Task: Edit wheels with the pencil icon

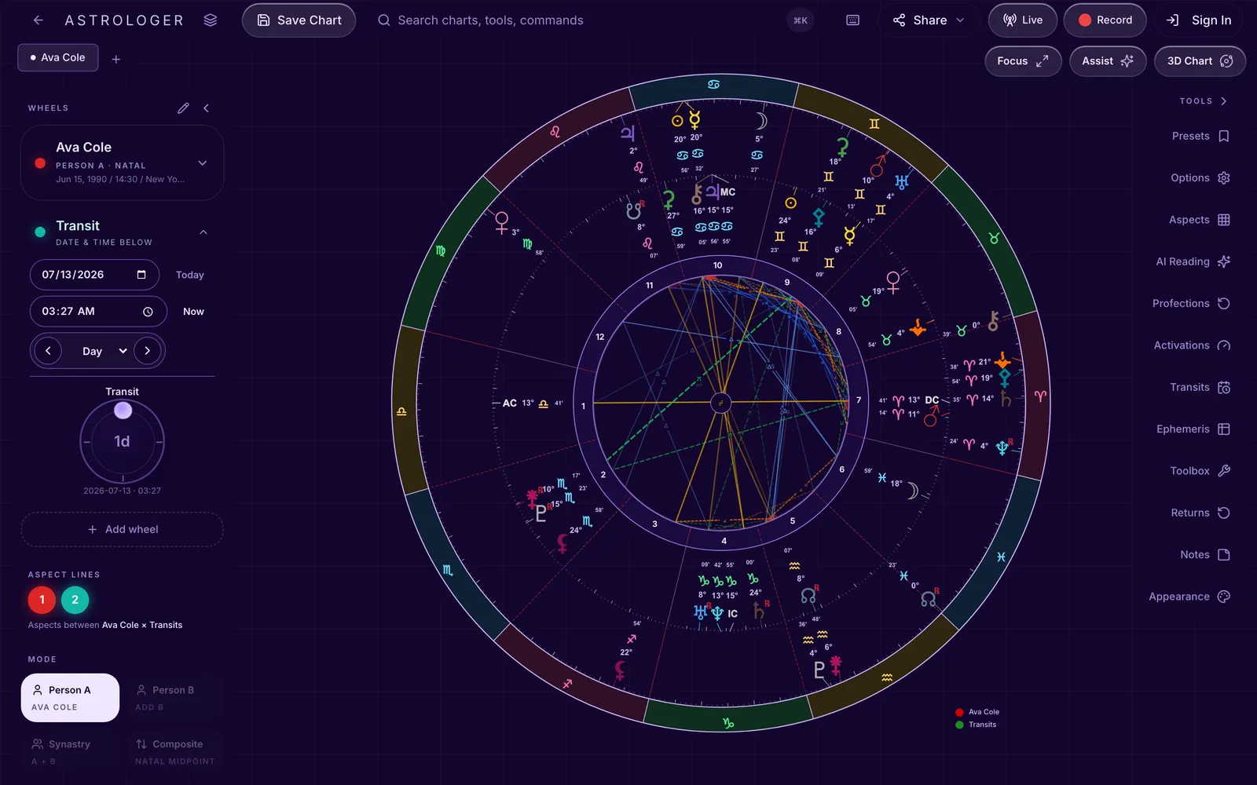Action: [183, 108]
